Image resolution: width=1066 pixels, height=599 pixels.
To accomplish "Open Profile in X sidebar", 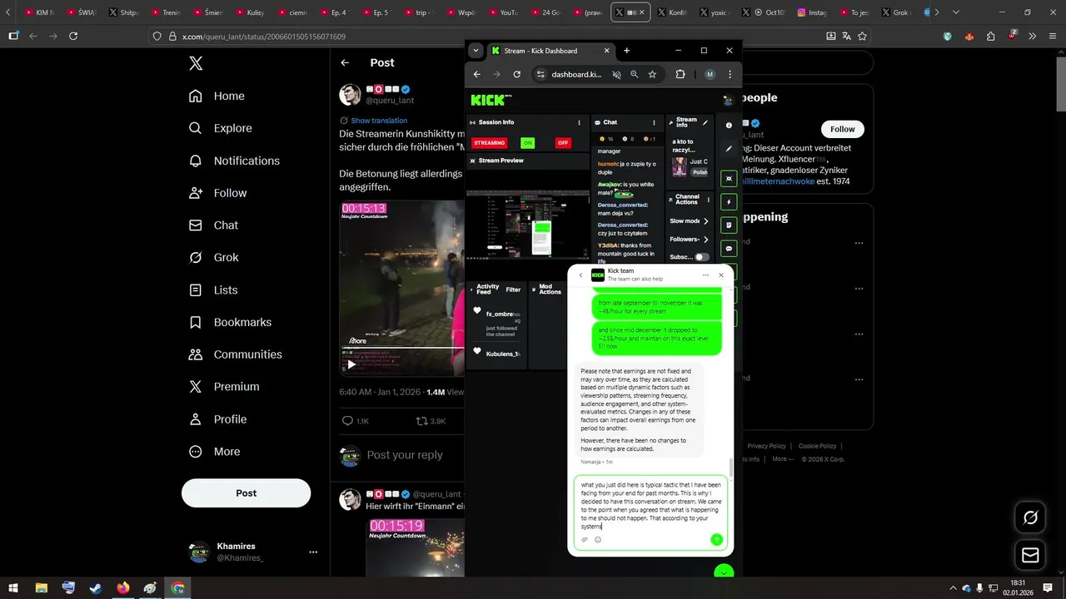I will [x=217, y=419].
